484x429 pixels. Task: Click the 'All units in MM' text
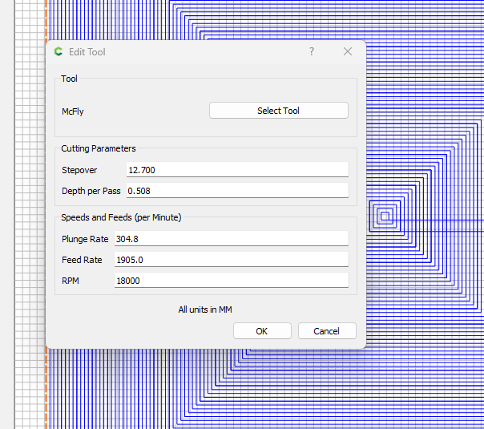(205, 310)
